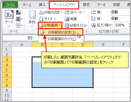Click the select-all corner button
Image resolution: width=131 pixels, height=102 pixels.
tap(7, 44)
